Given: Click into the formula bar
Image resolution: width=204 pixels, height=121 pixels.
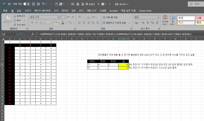Looking at the screenshot, I should coord(120,34).
